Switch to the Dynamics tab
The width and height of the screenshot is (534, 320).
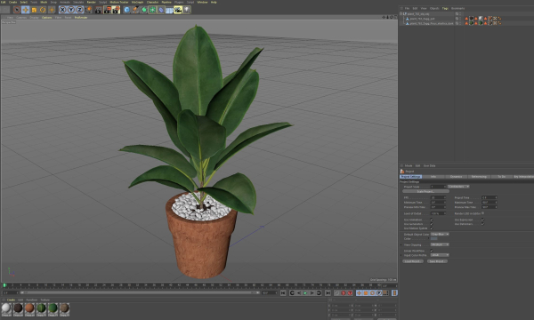456,177
